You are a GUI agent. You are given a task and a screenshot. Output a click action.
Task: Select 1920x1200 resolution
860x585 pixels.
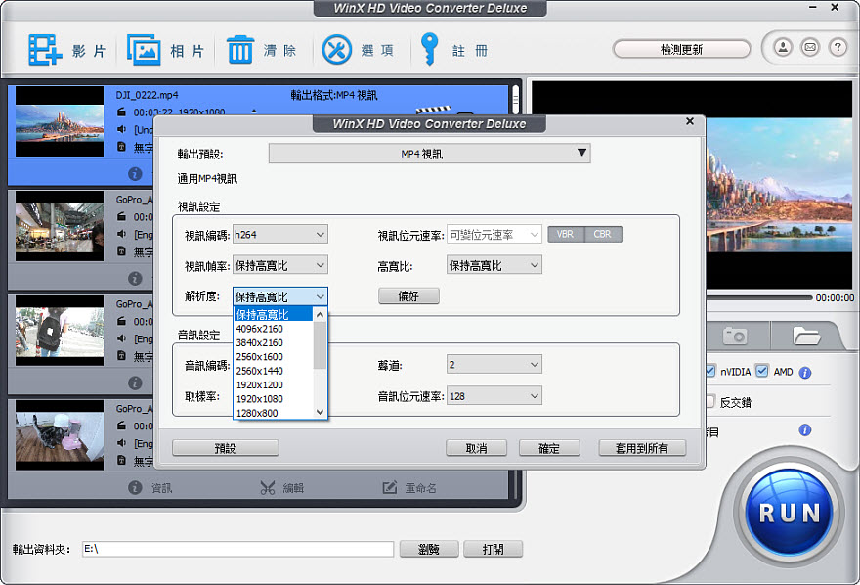coord(273,384)
